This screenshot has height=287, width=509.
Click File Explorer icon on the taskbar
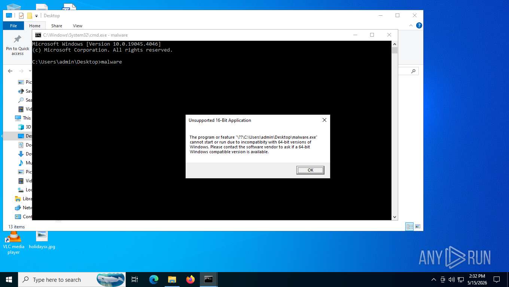pyautogui.click(x=172, y=280)
